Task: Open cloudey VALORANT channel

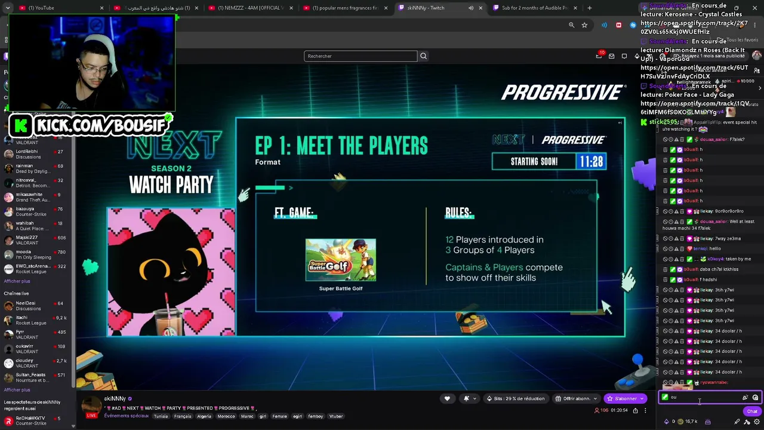Action: tap(36, 363)
